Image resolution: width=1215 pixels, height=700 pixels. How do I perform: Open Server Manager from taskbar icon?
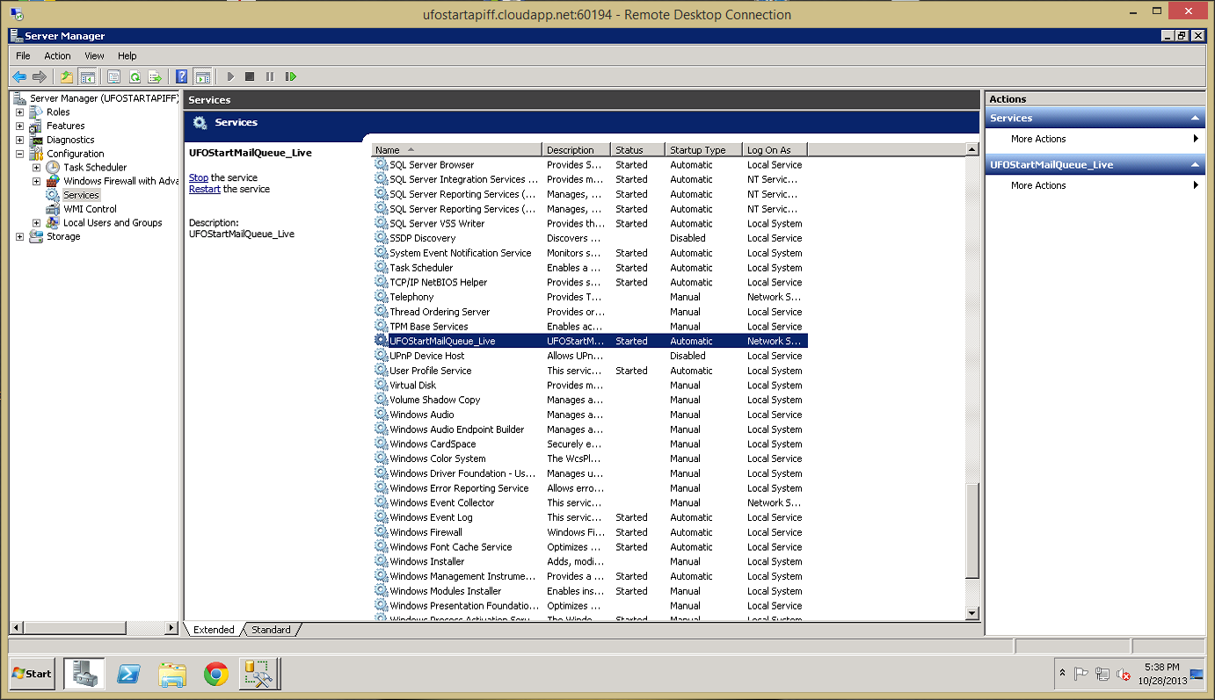(x=84, y=674)
